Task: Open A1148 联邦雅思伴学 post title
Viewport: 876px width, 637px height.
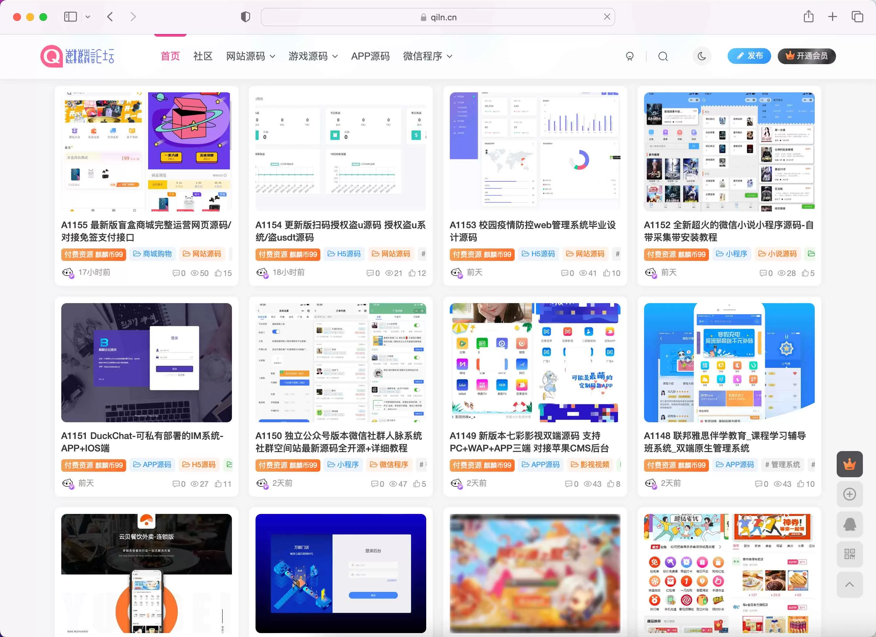Action: (725, 442)
